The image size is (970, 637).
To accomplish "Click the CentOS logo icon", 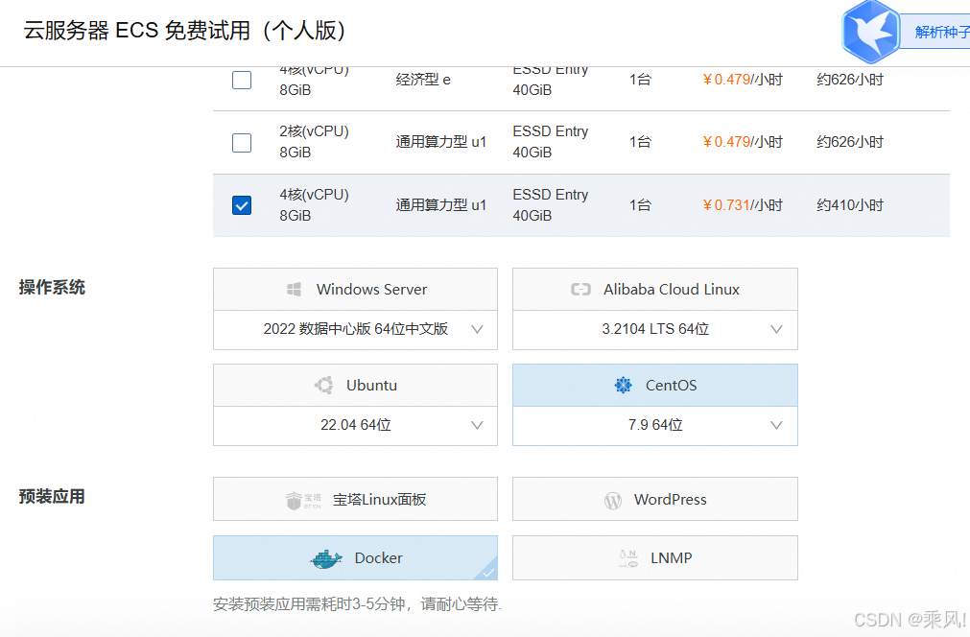I will pos(623,386).
